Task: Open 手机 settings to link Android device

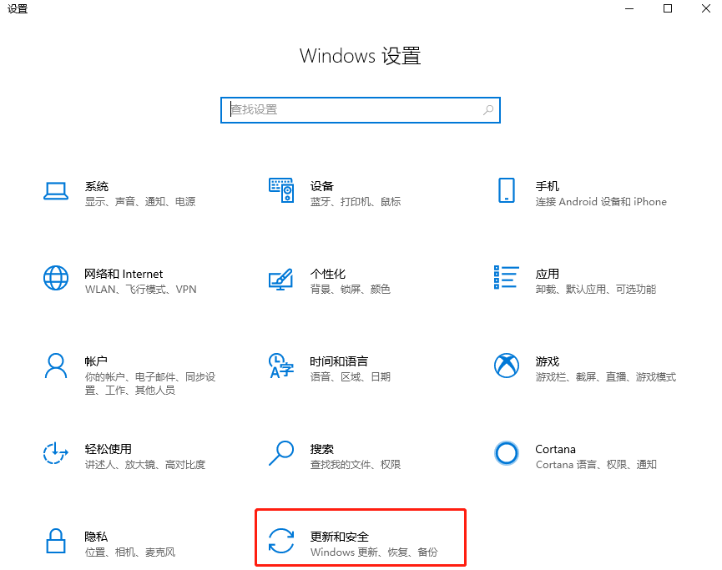Action: point(547,192)
